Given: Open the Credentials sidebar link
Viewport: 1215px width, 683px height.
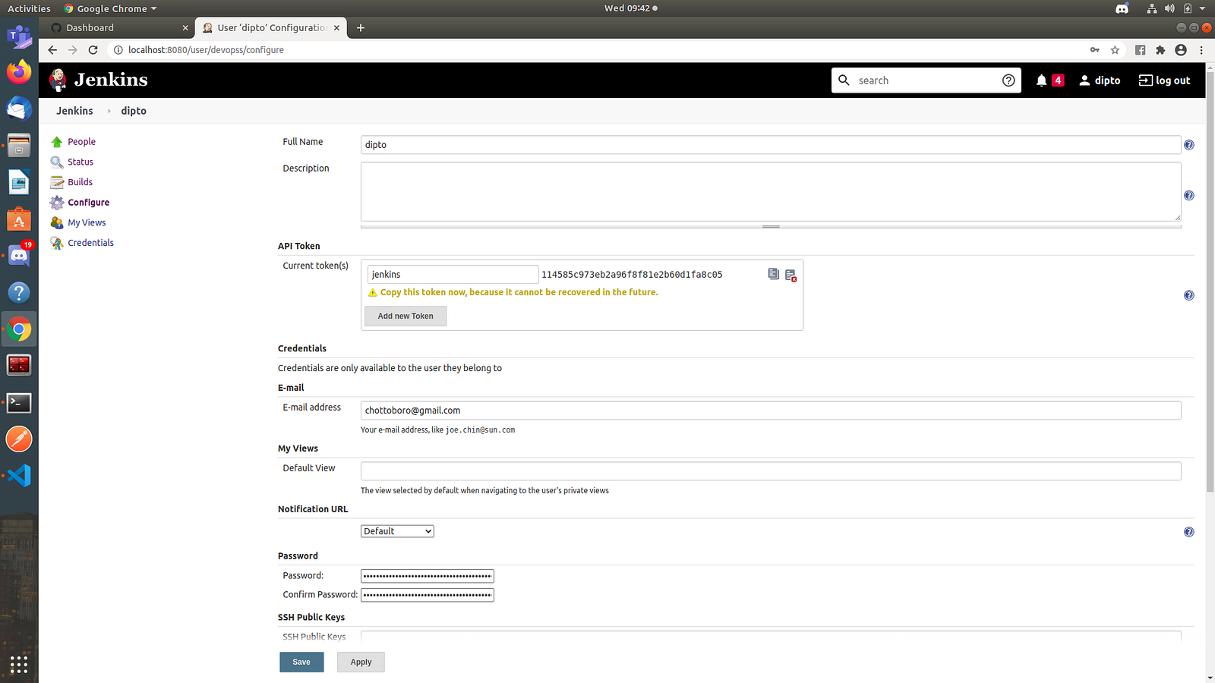Looking at the screenshot, I should tap(90, 243).
